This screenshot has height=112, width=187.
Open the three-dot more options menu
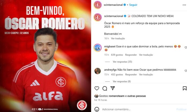[x=184, y=5]
